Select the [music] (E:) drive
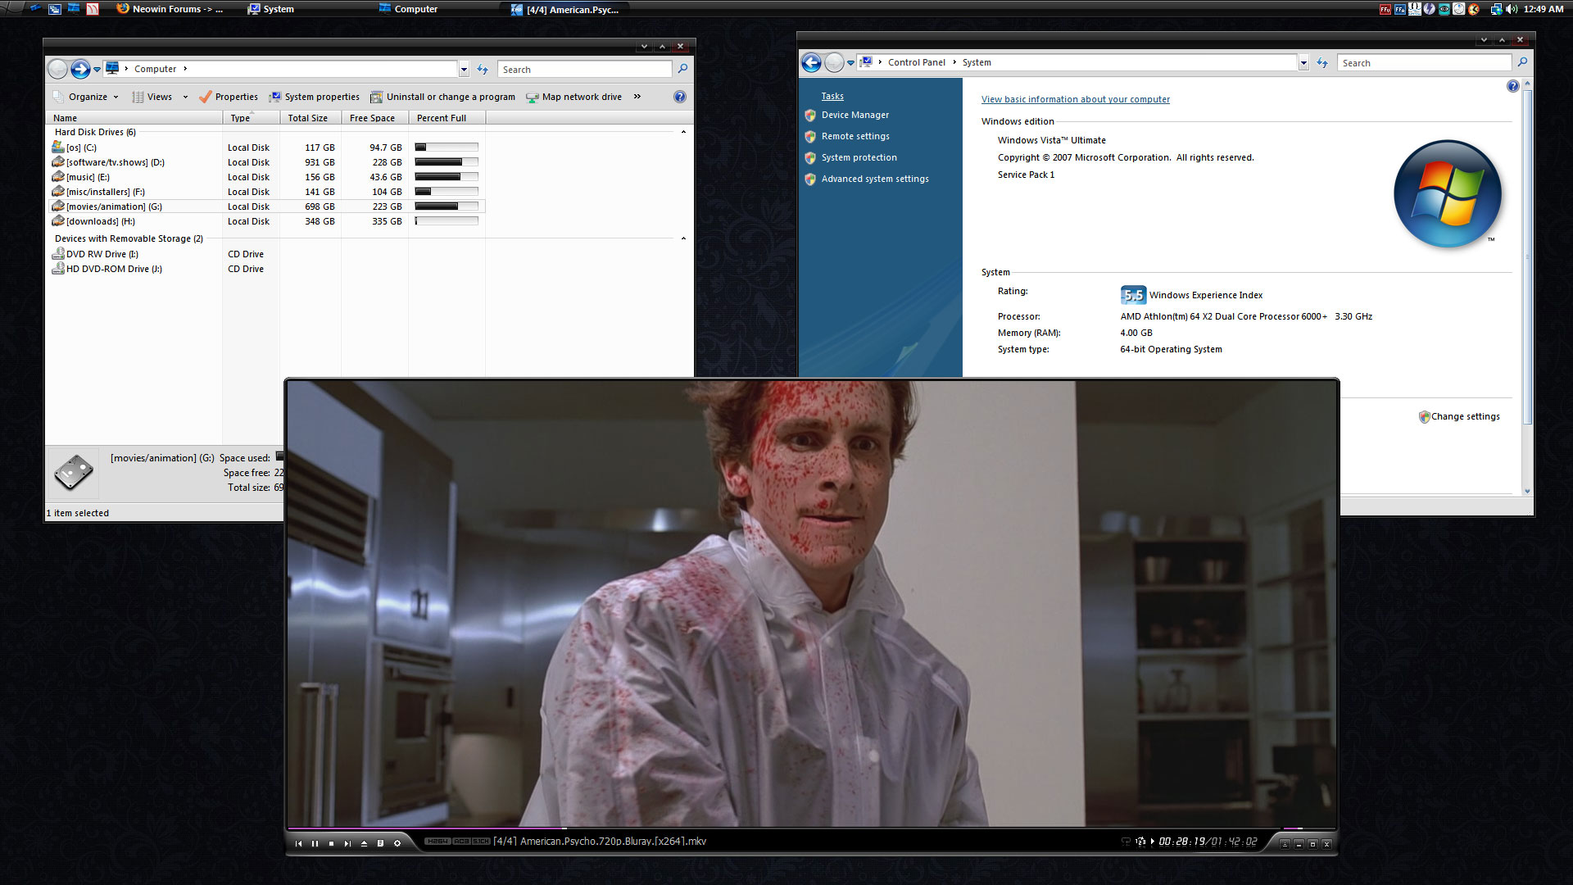Screen dimensions: 1573x885 (x=88, y=177)
